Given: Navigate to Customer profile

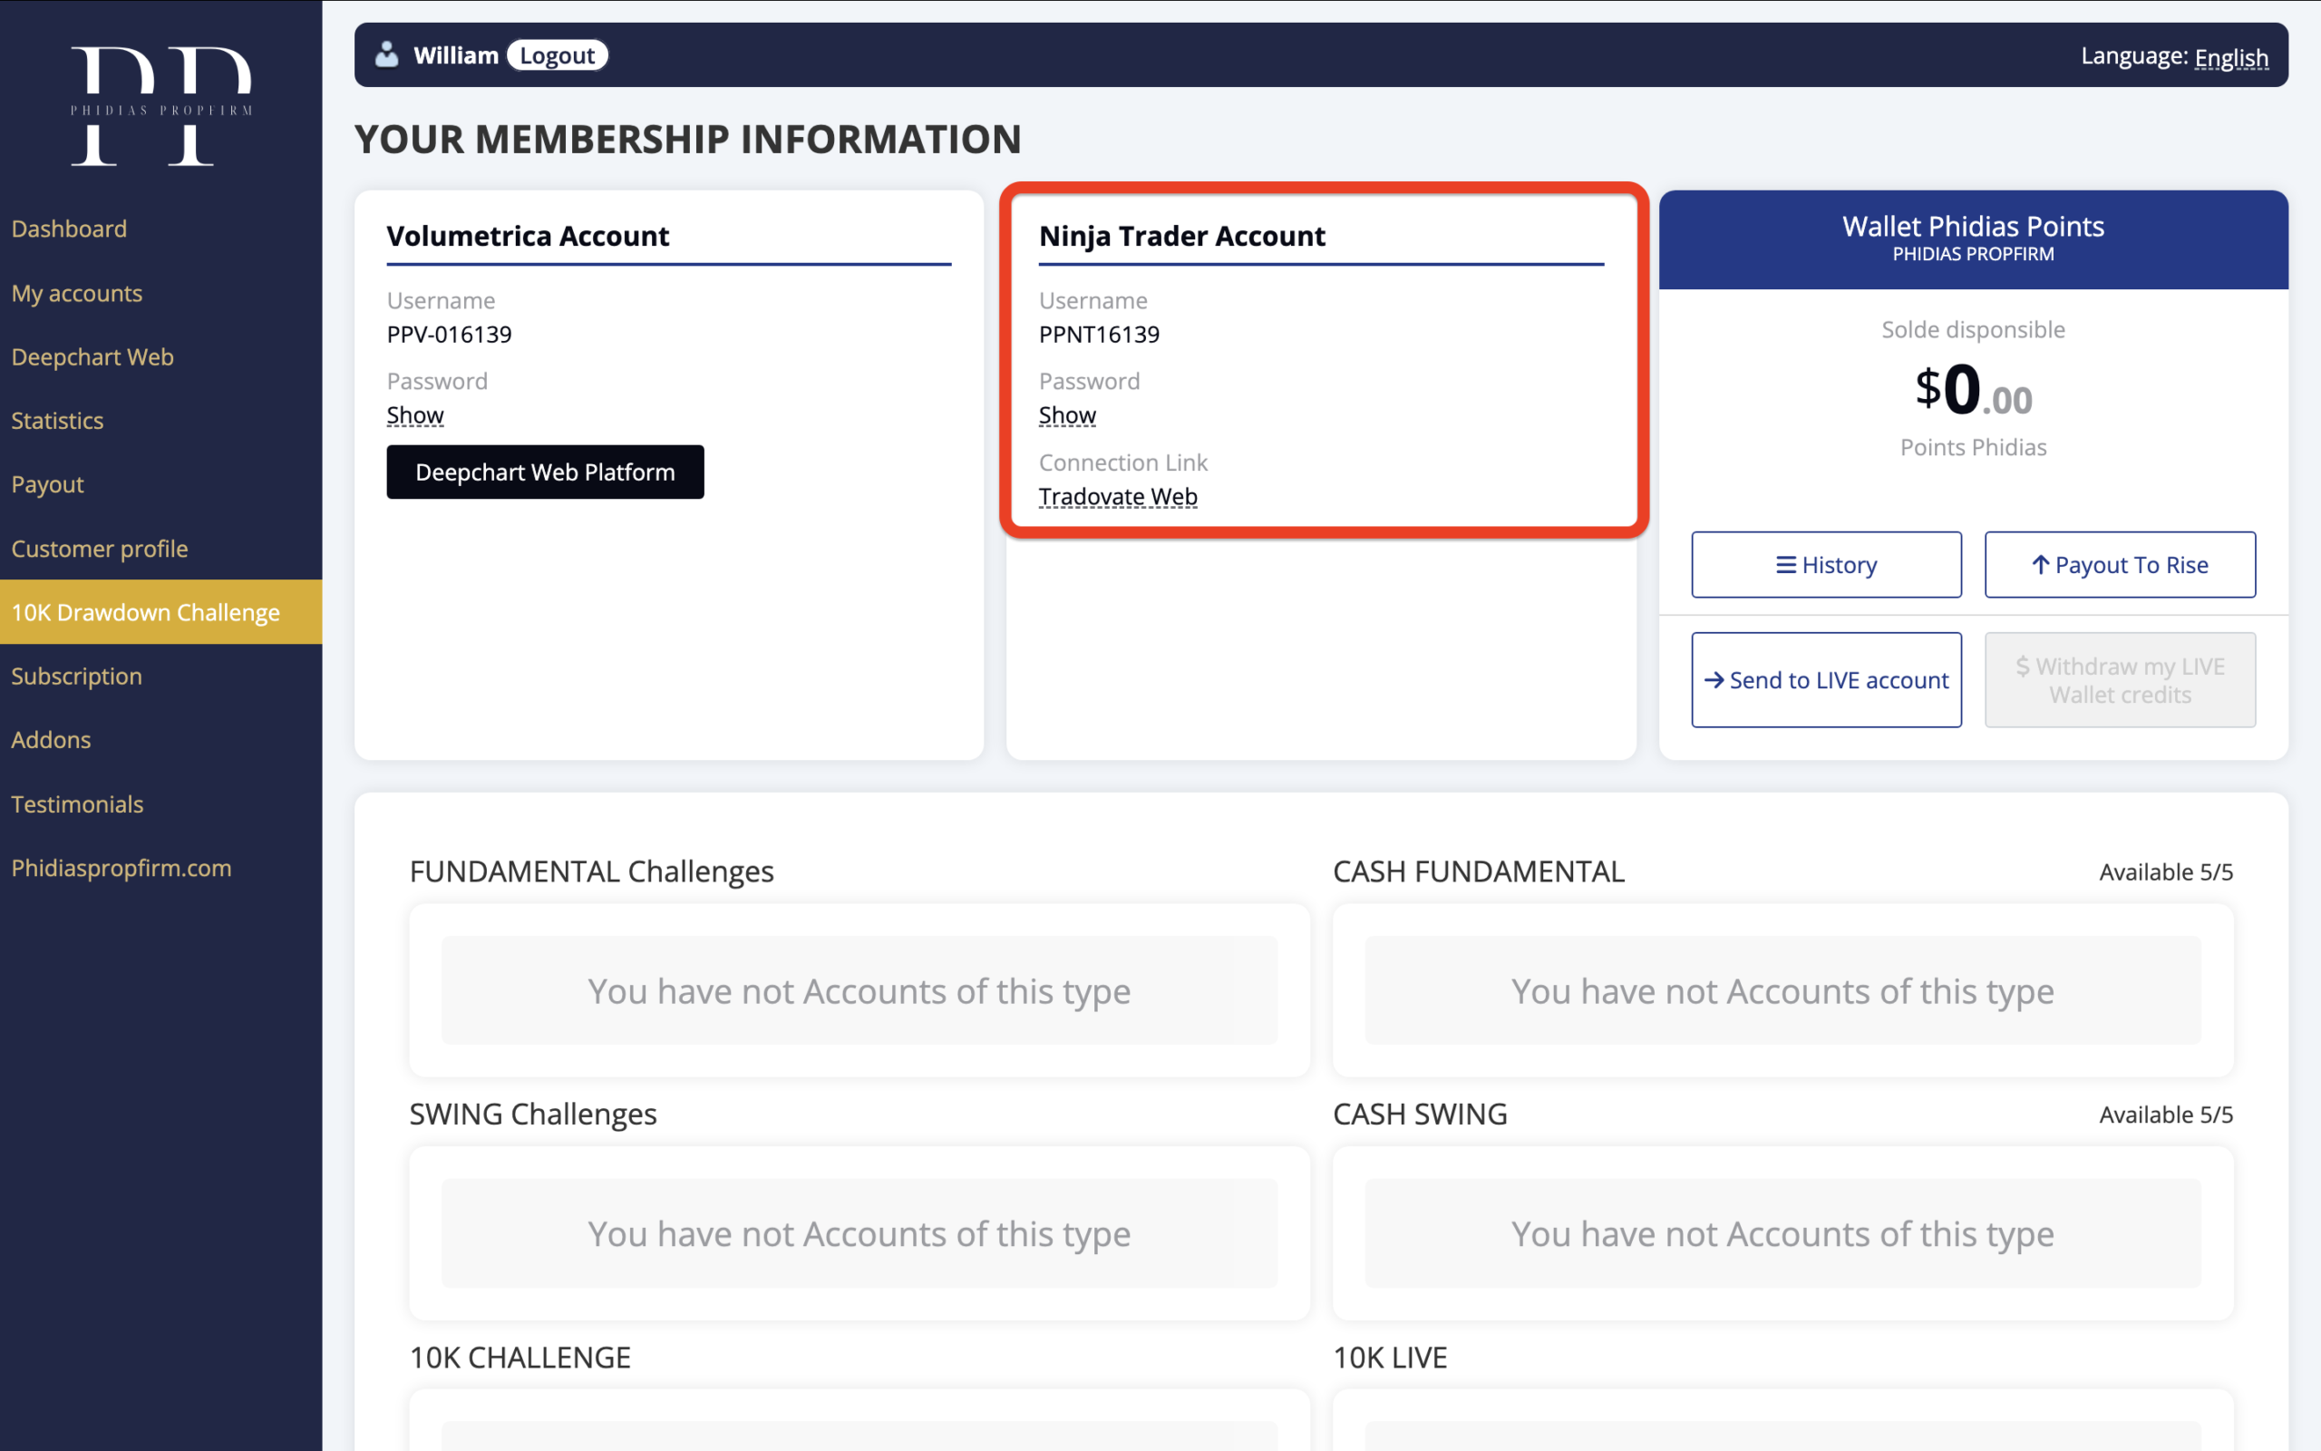Looking at the screenshot, I should tap(100, 549).
